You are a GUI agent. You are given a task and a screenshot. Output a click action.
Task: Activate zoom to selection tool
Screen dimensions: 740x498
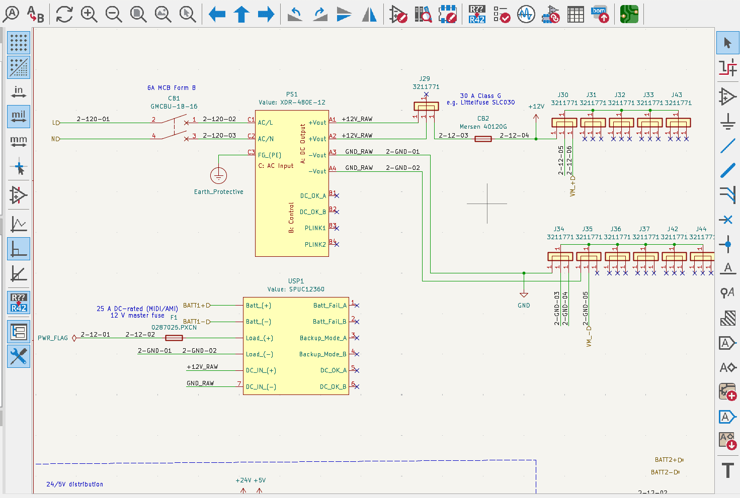click(x=188, y=14)
